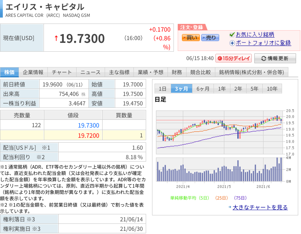Screen dimensions: 301x234
Task: Switch to 業績・予想 tab
Action: pos(151,72)
